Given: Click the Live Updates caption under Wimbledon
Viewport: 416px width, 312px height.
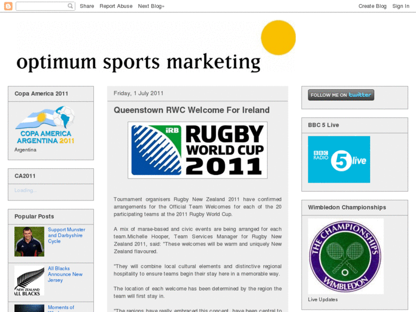Looking at the screenshot, I should pyautogui.click(x=323, y=299).
